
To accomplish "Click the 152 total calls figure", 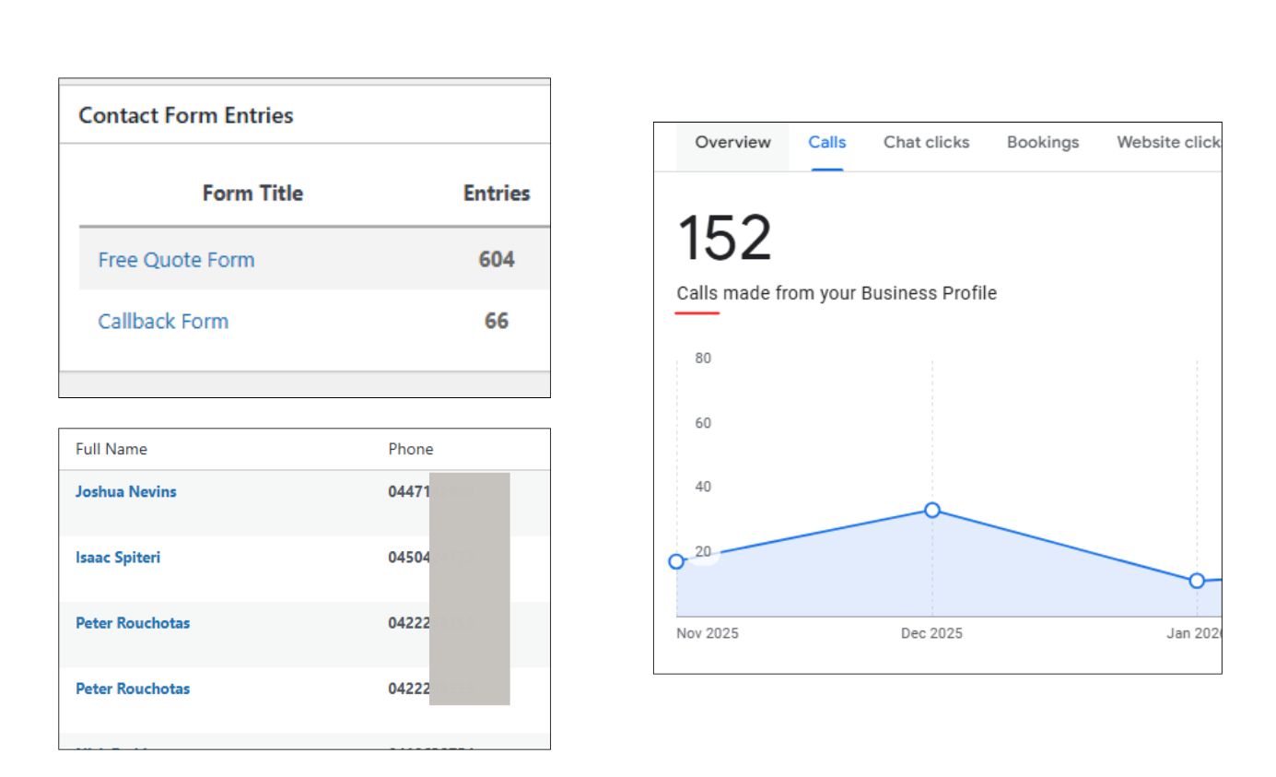I will pos(724,238).
